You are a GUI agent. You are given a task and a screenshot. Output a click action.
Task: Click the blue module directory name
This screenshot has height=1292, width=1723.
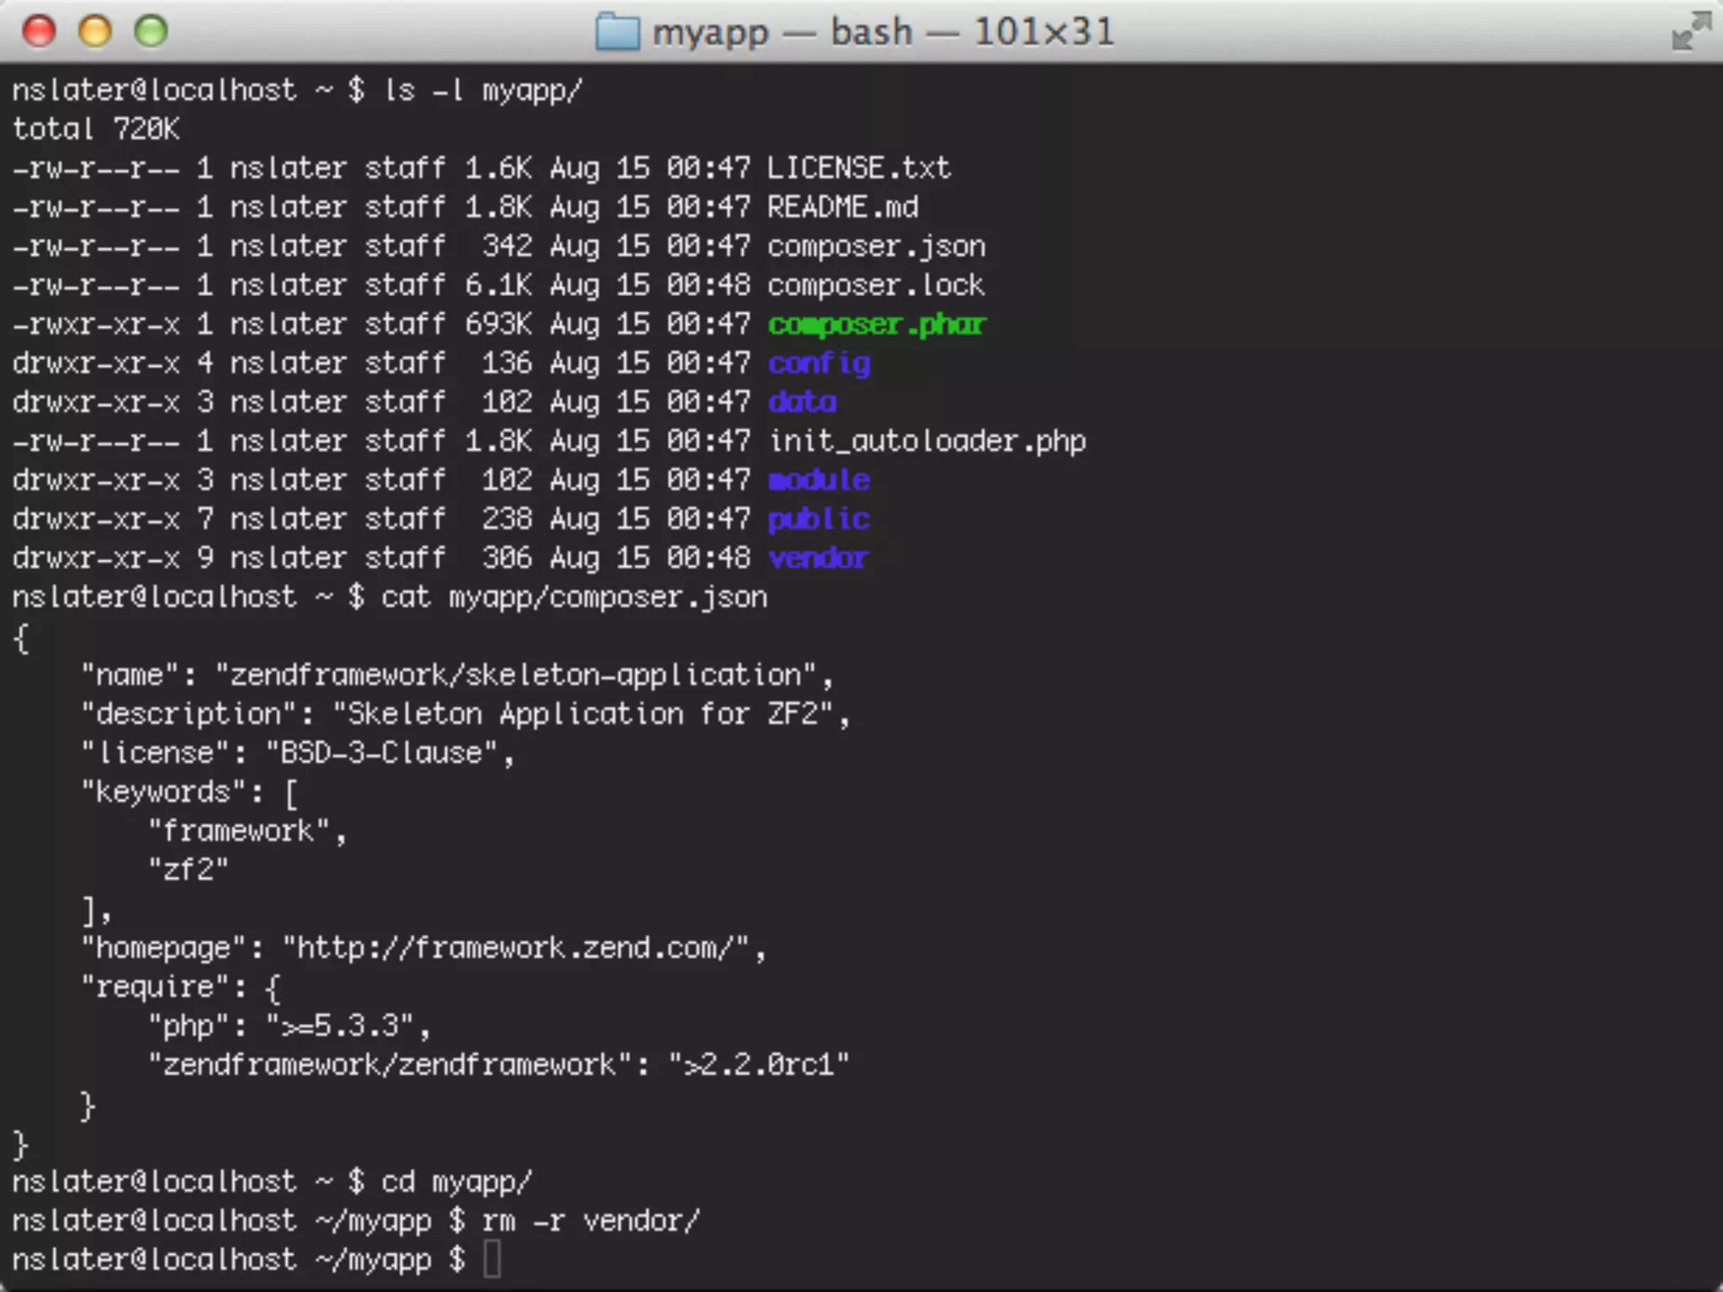pyautogui.click(x=819, y=480)
